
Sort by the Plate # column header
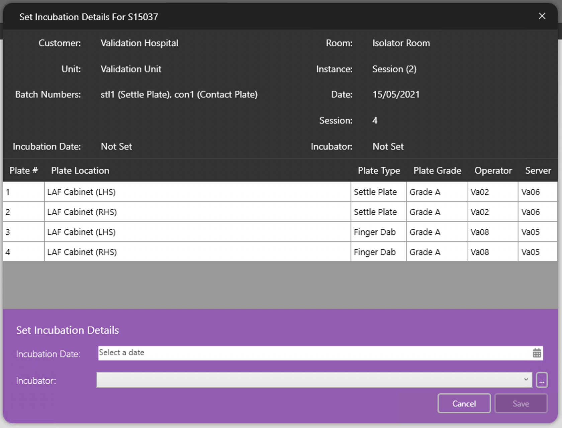pyautogui.click(x=23, y=171)
